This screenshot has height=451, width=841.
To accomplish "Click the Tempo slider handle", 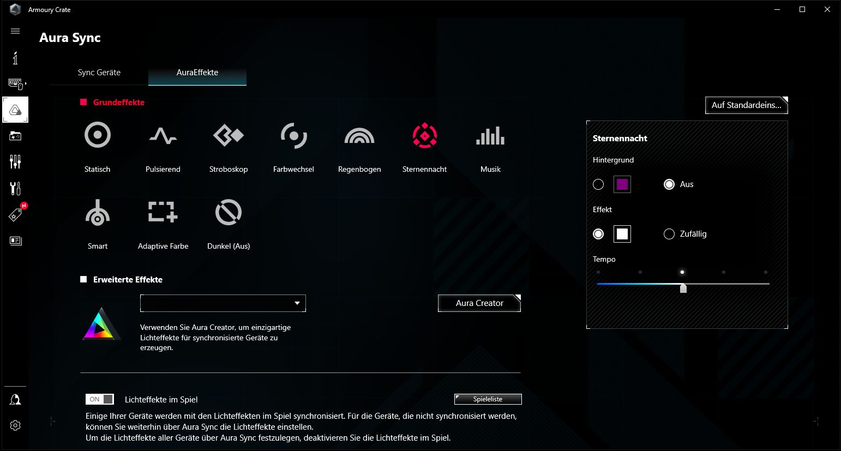I will point(683,288).
